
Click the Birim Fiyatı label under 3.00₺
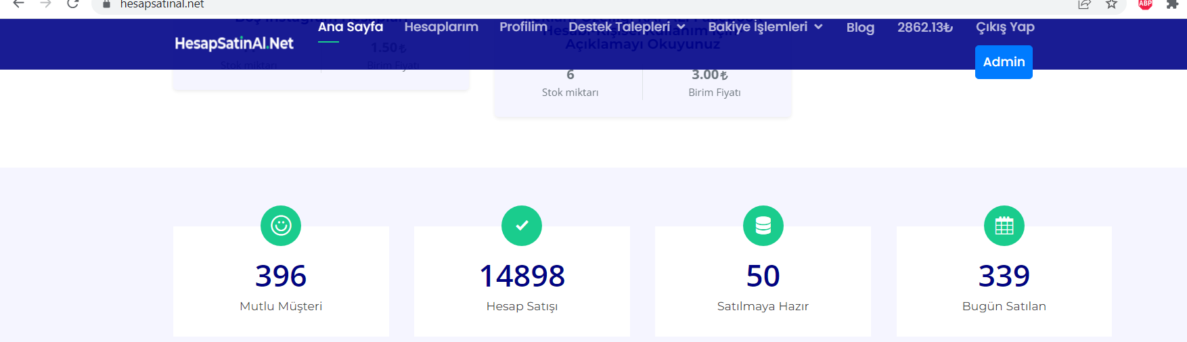click(715, 93)
